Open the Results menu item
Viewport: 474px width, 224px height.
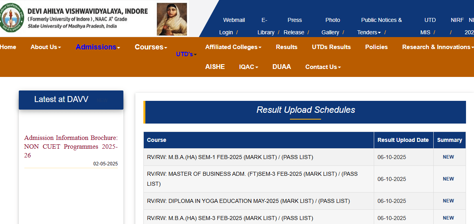tap(286, 47)
